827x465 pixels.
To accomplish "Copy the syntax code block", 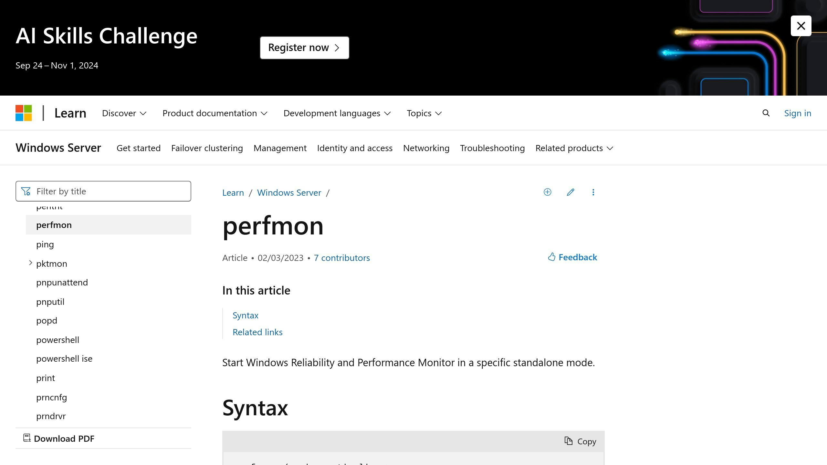I will 580,441.
